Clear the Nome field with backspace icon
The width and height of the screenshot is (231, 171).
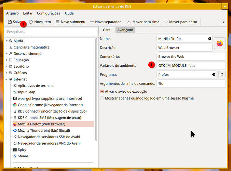point(209,39)
